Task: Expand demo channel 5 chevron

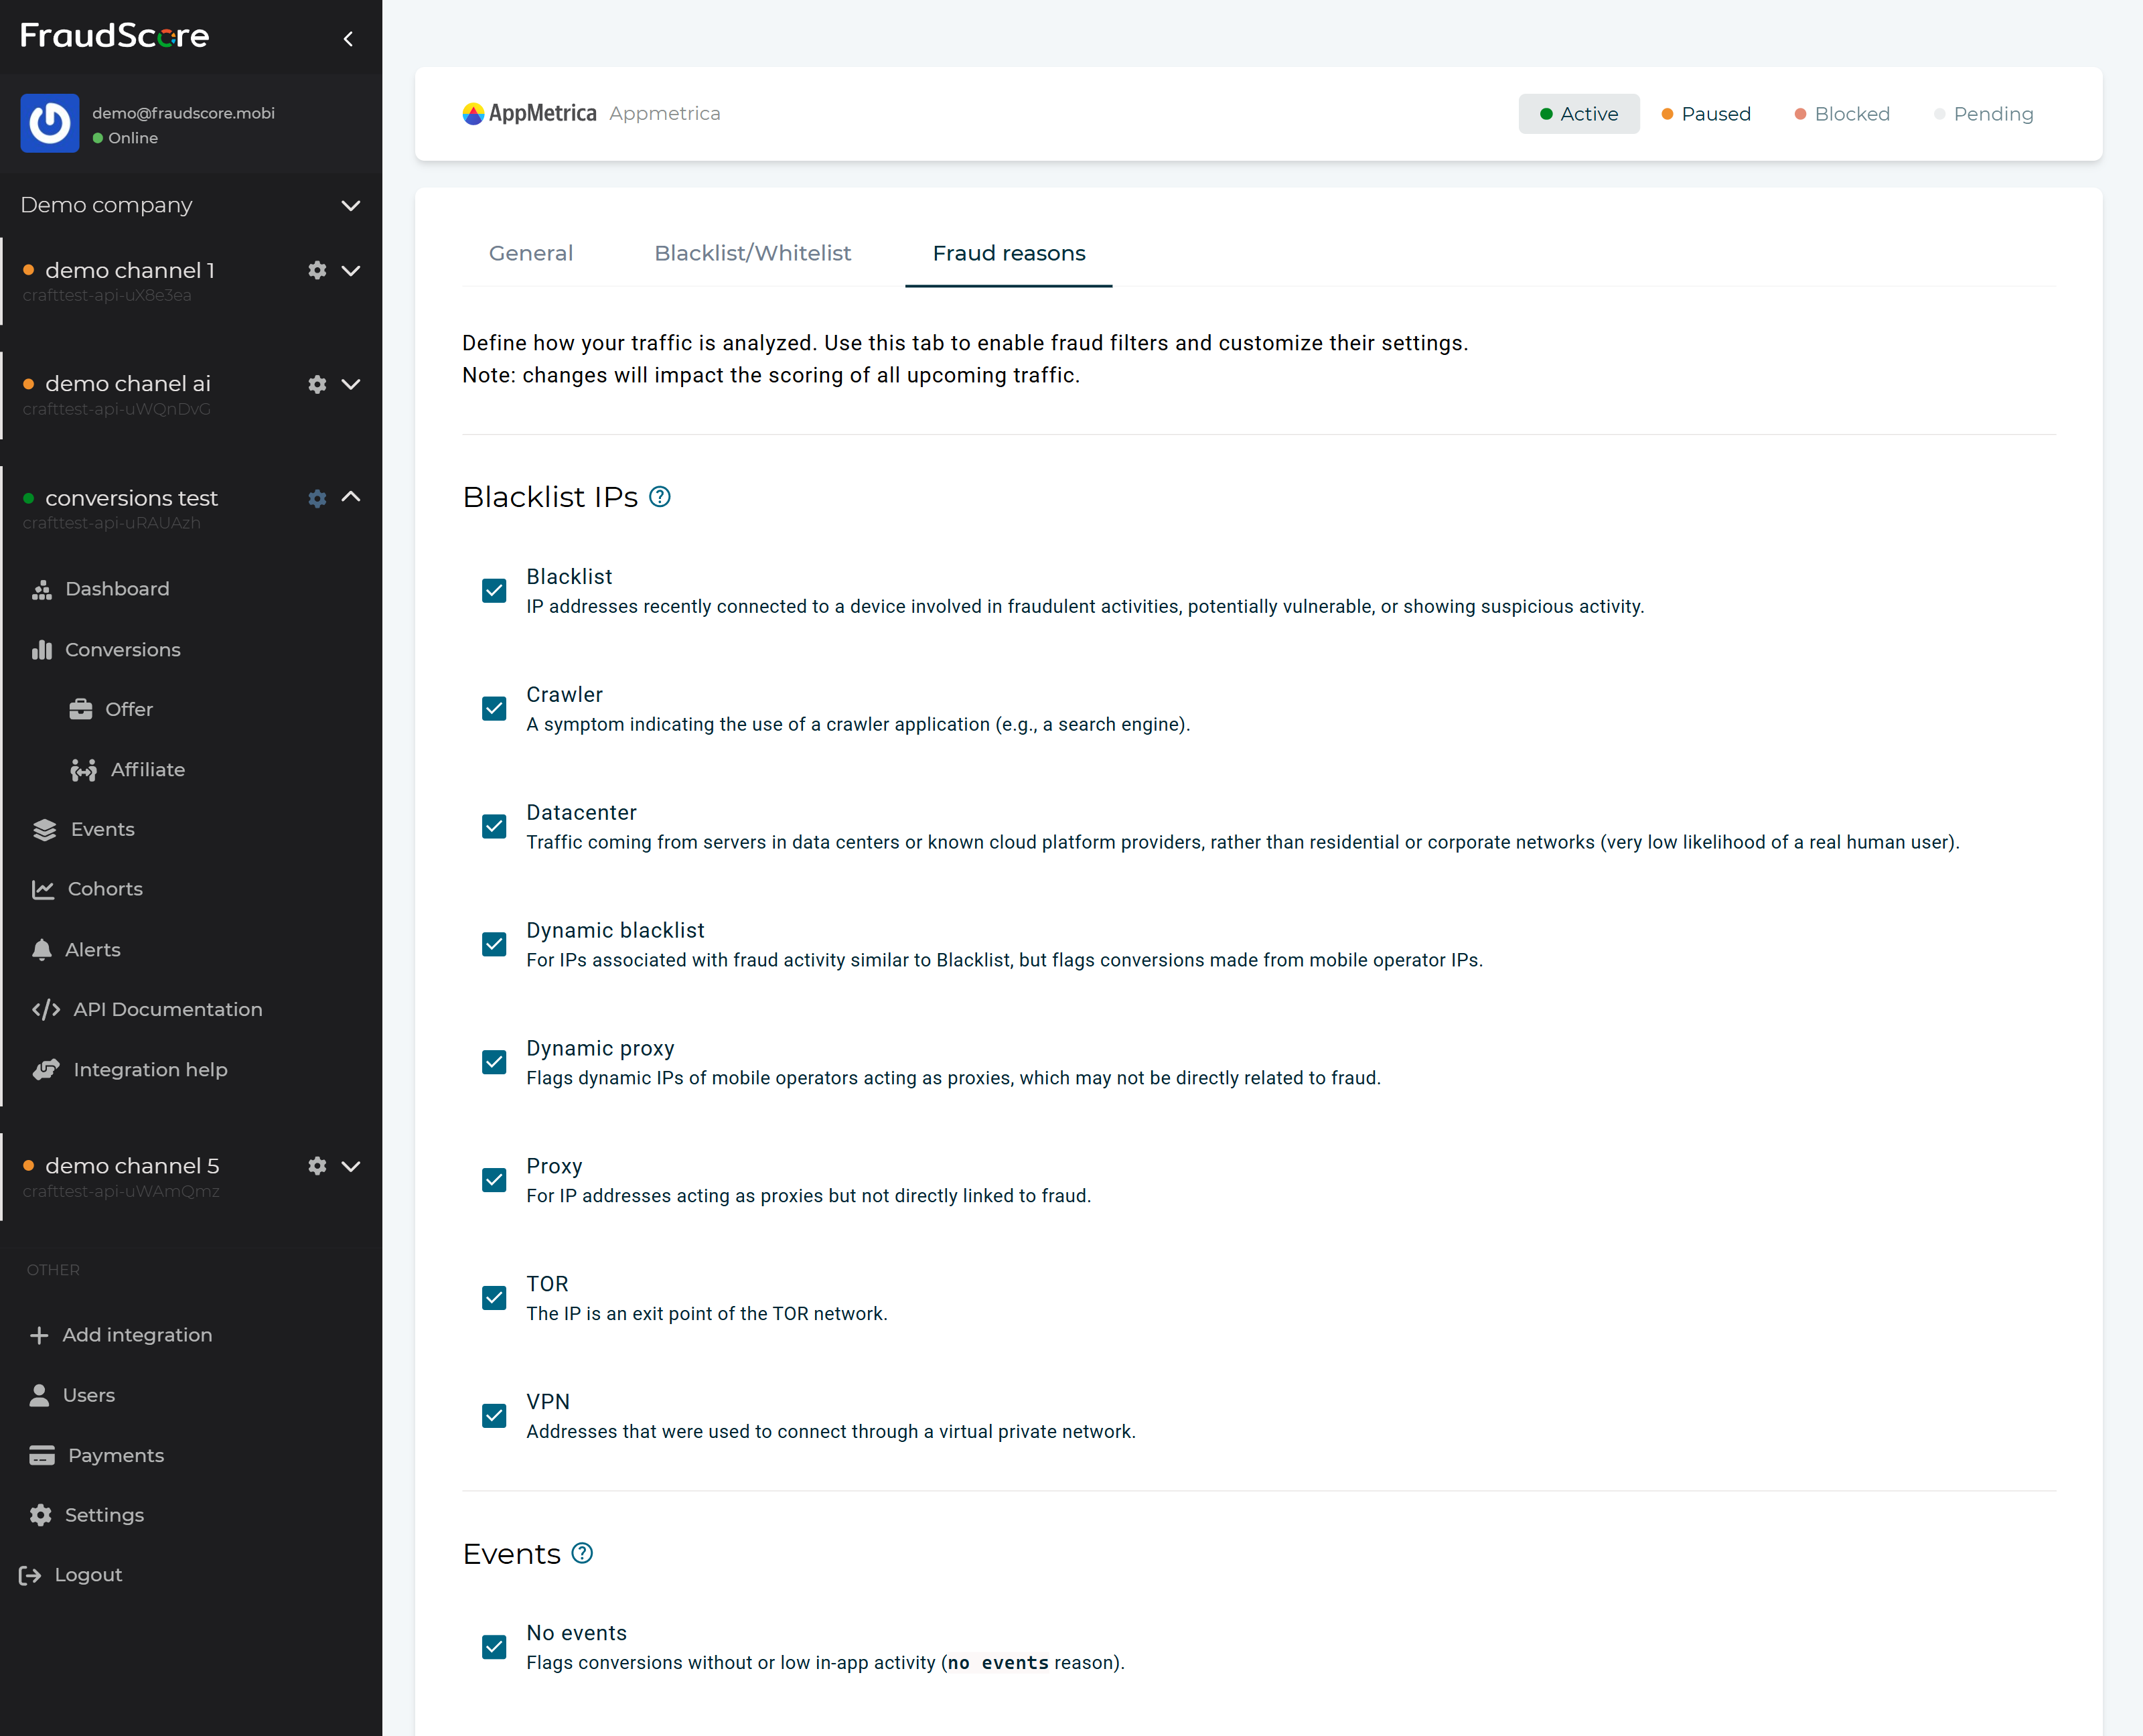Action: [x=351, y=1166]
